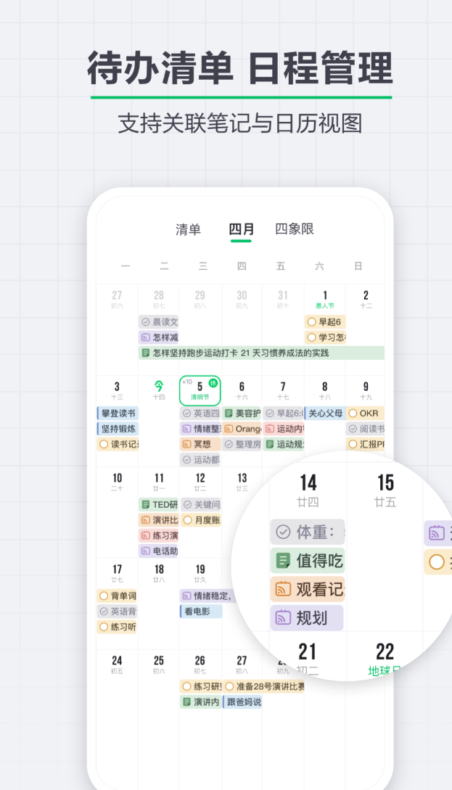Click the +10 more indicator on day 5

pos(187,382)
